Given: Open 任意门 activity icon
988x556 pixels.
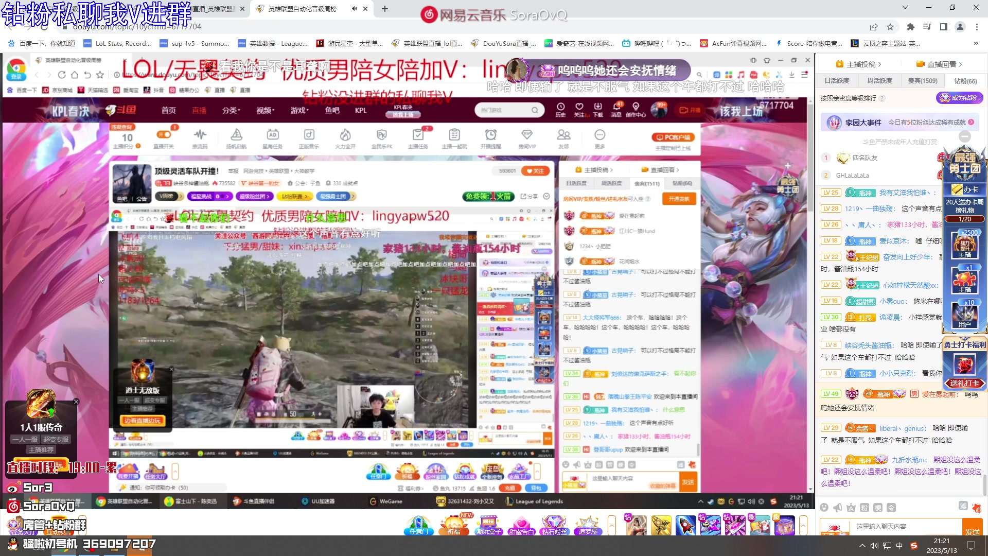Looking at the screenshot, I should 418,525.
